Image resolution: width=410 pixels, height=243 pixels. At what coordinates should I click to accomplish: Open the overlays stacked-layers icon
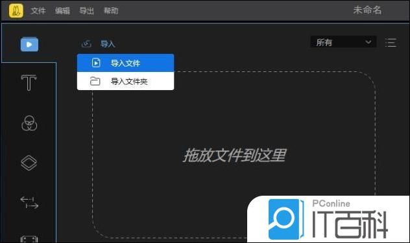(29, 163)
